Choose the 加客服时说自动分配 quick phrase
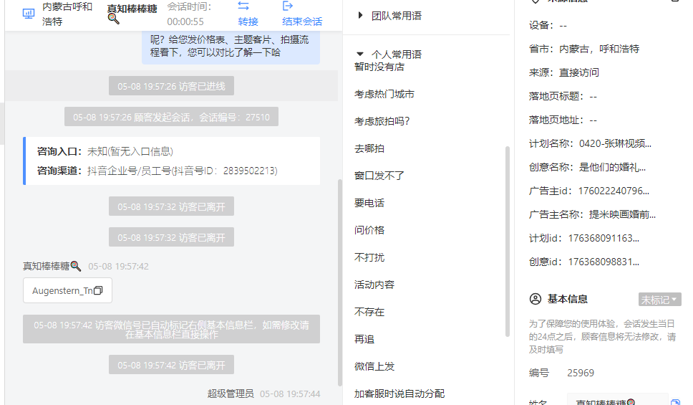Viewport: 693px width, 405px height. [399, 394]
